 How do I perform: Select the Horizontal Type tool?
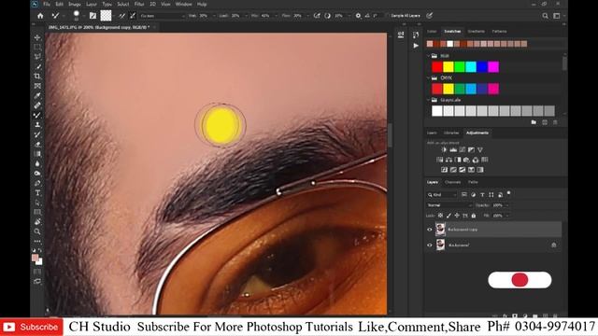click(37, 193)
